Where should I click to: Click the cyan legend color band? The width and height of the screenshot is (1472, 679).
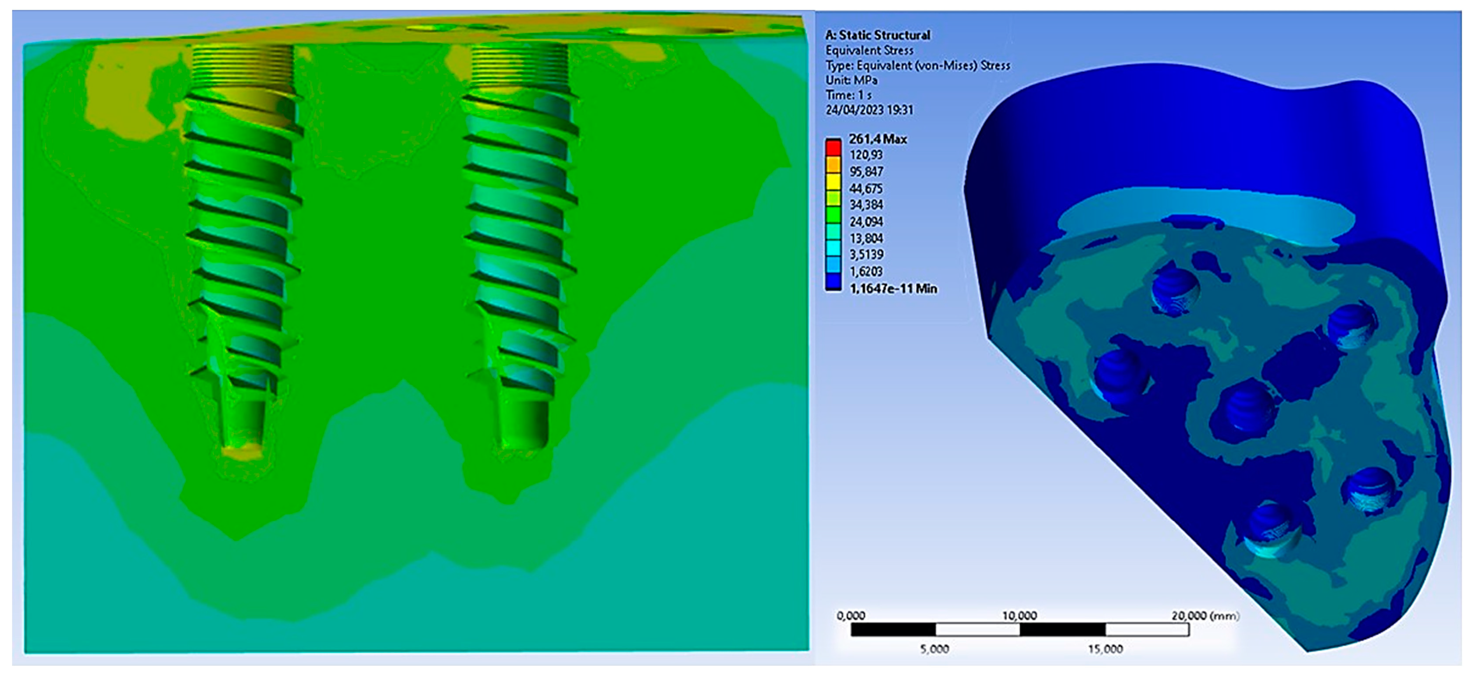pyautogui.click(x=833, y=248)
